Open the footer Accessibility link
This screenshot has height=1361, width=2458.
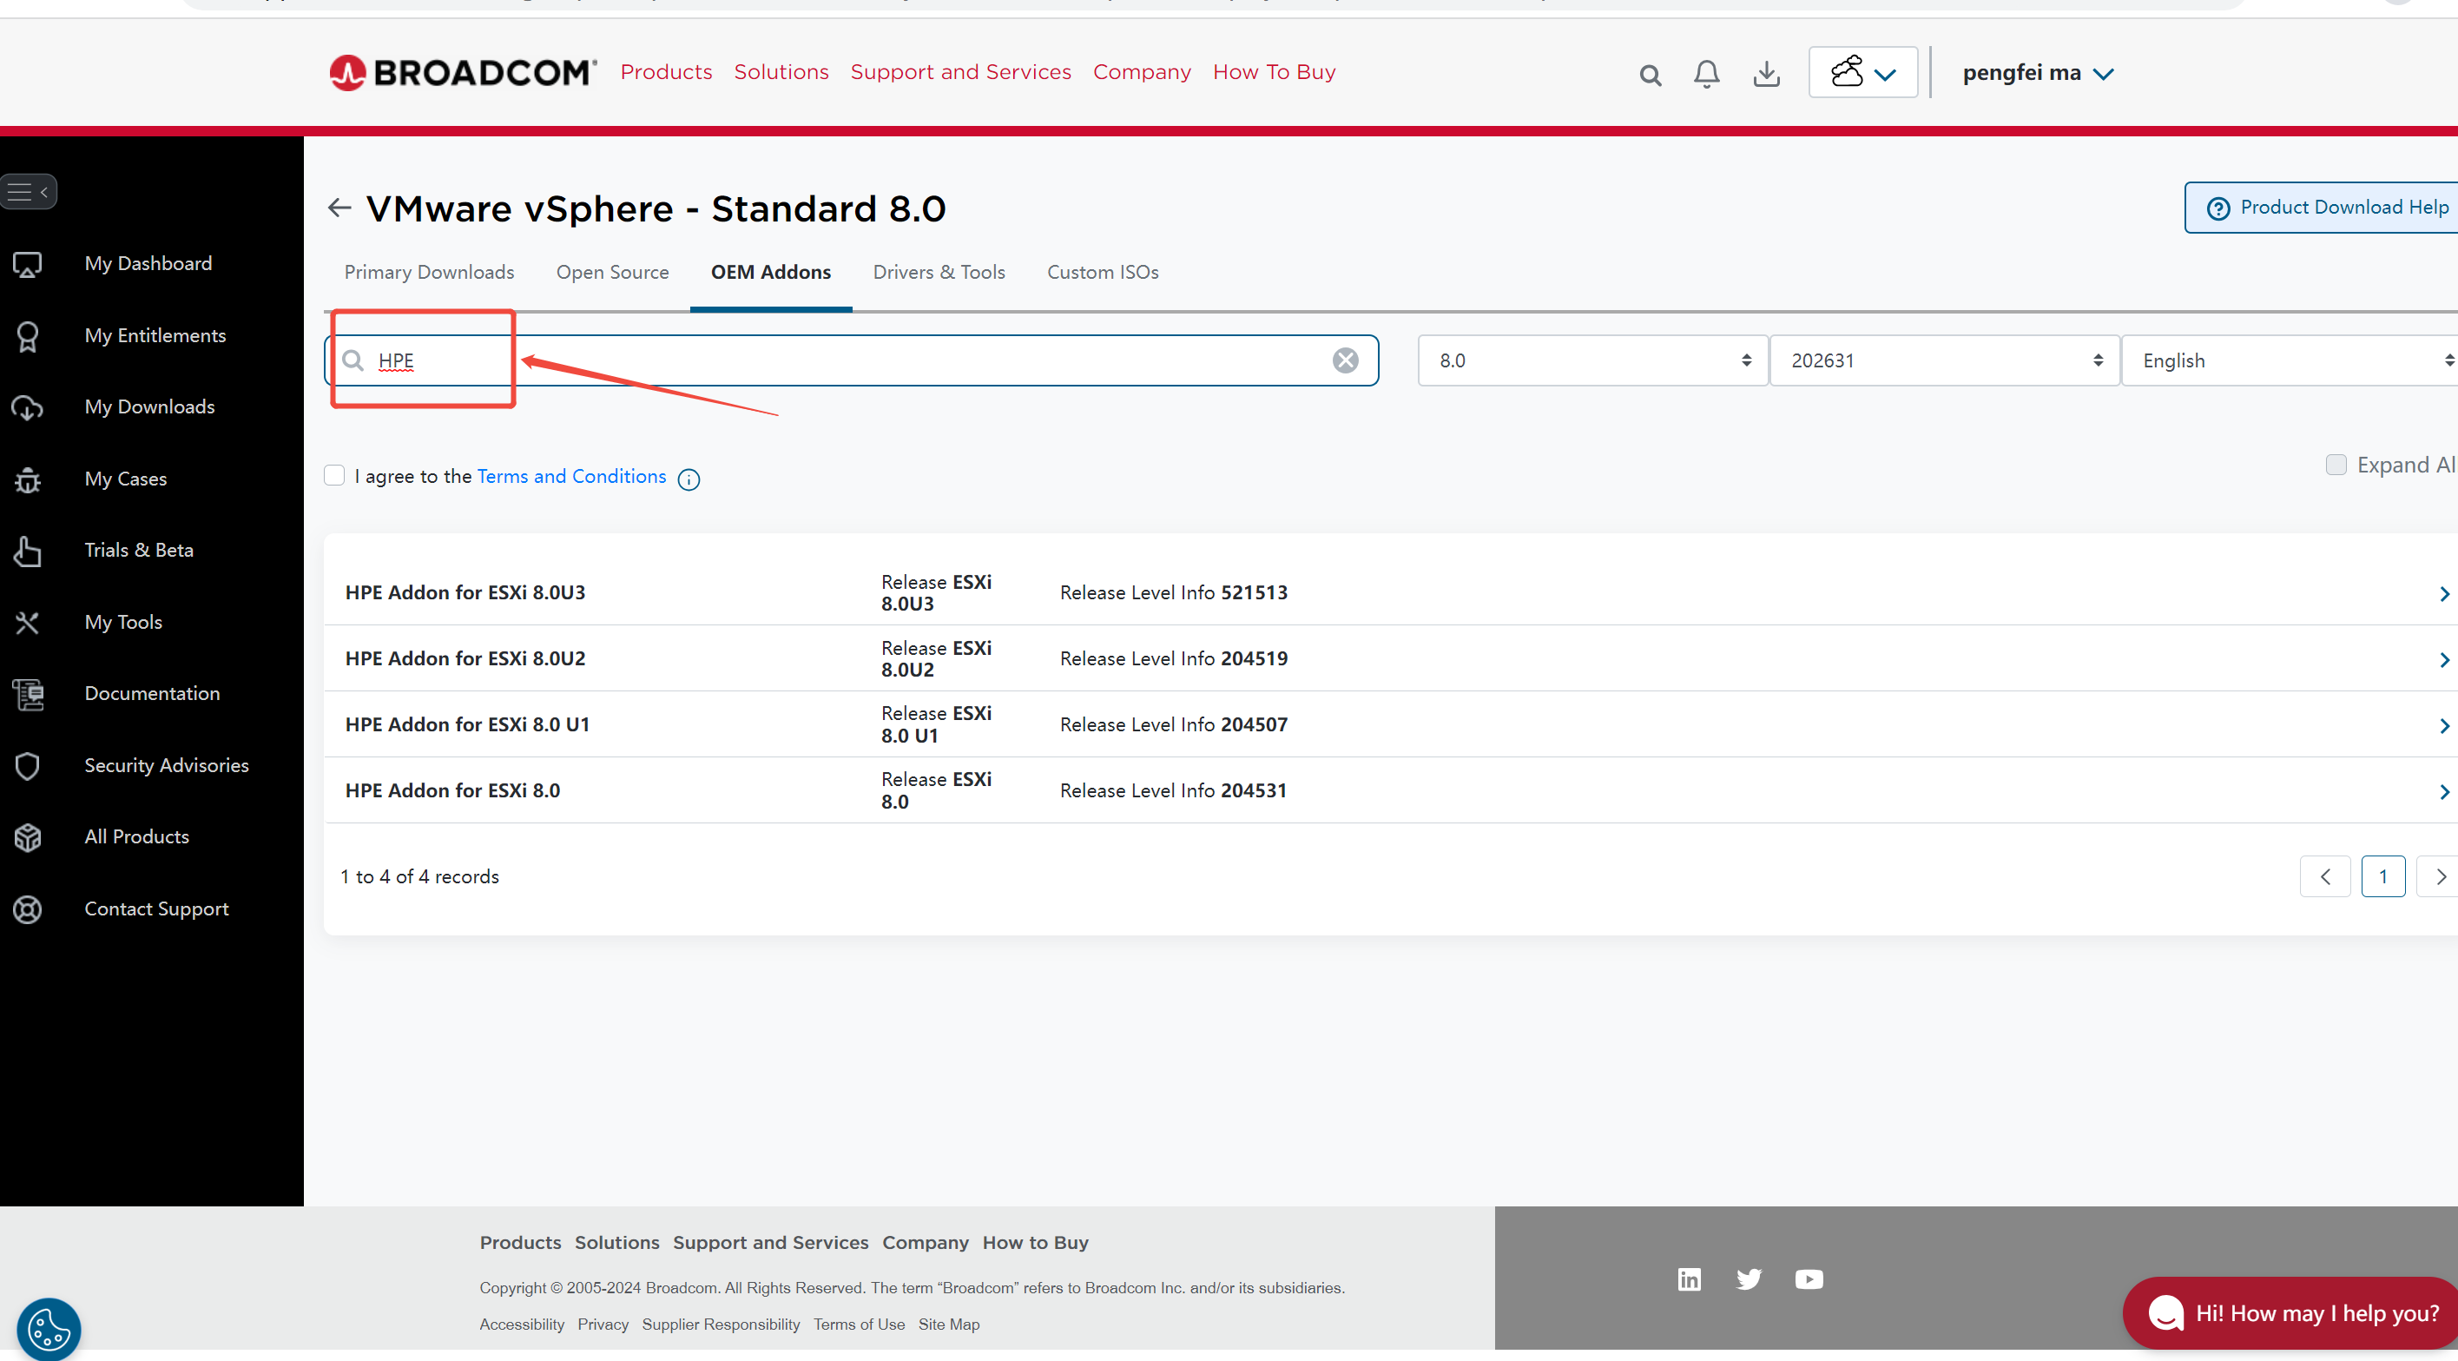tap(522, 1325)
